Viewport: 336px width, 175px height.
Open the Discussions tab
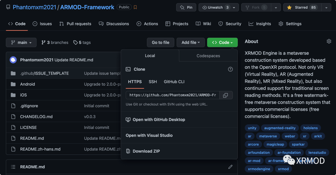pos(114,24)
